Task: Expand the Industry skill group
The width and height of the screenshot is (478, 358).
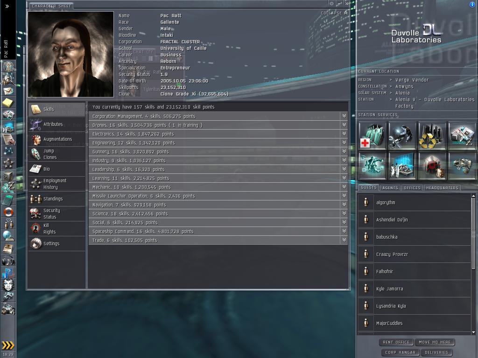Action: 344,160
